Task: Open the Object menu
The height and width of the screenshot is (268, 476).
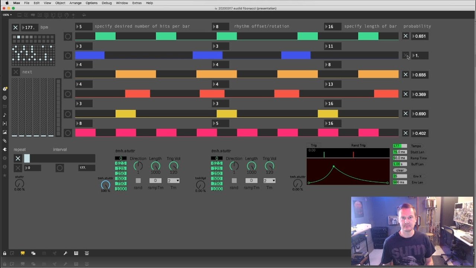Action: (x=60, y=3)
